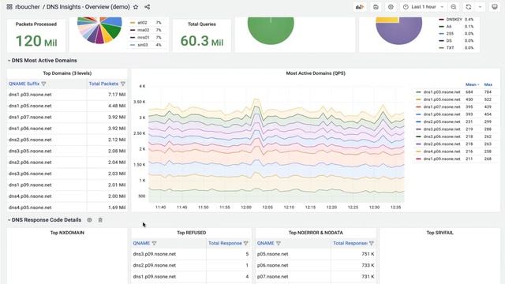Toggle dns2.p06.nsone.net legend series
Image resolution: width=505 pixels, height=284 pixels.
click(x=442, y=144)
